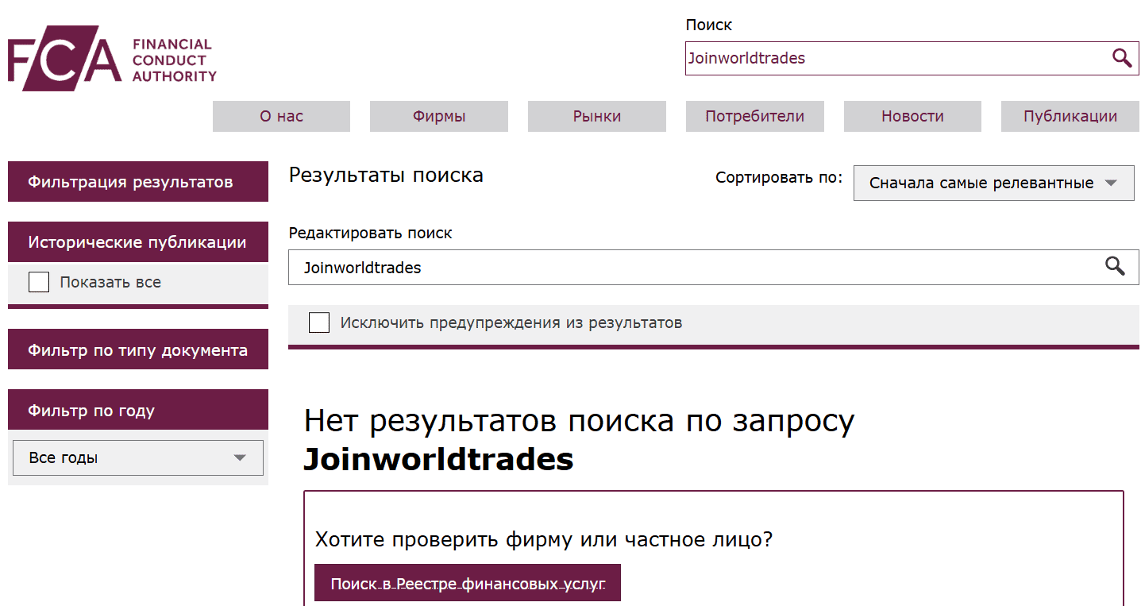Click the FCA logo
Image resolution: width=1141 pixels, height=606 pixels.
point(111,56)
